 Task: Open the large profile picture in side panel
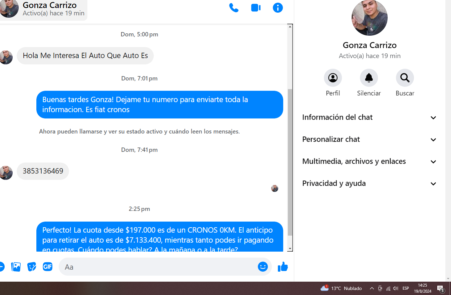369,18
